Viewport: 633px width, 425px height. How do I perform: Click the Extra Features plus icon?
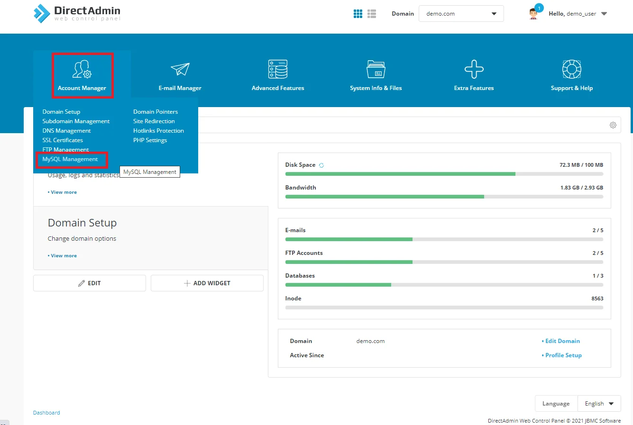click(474, 70)
